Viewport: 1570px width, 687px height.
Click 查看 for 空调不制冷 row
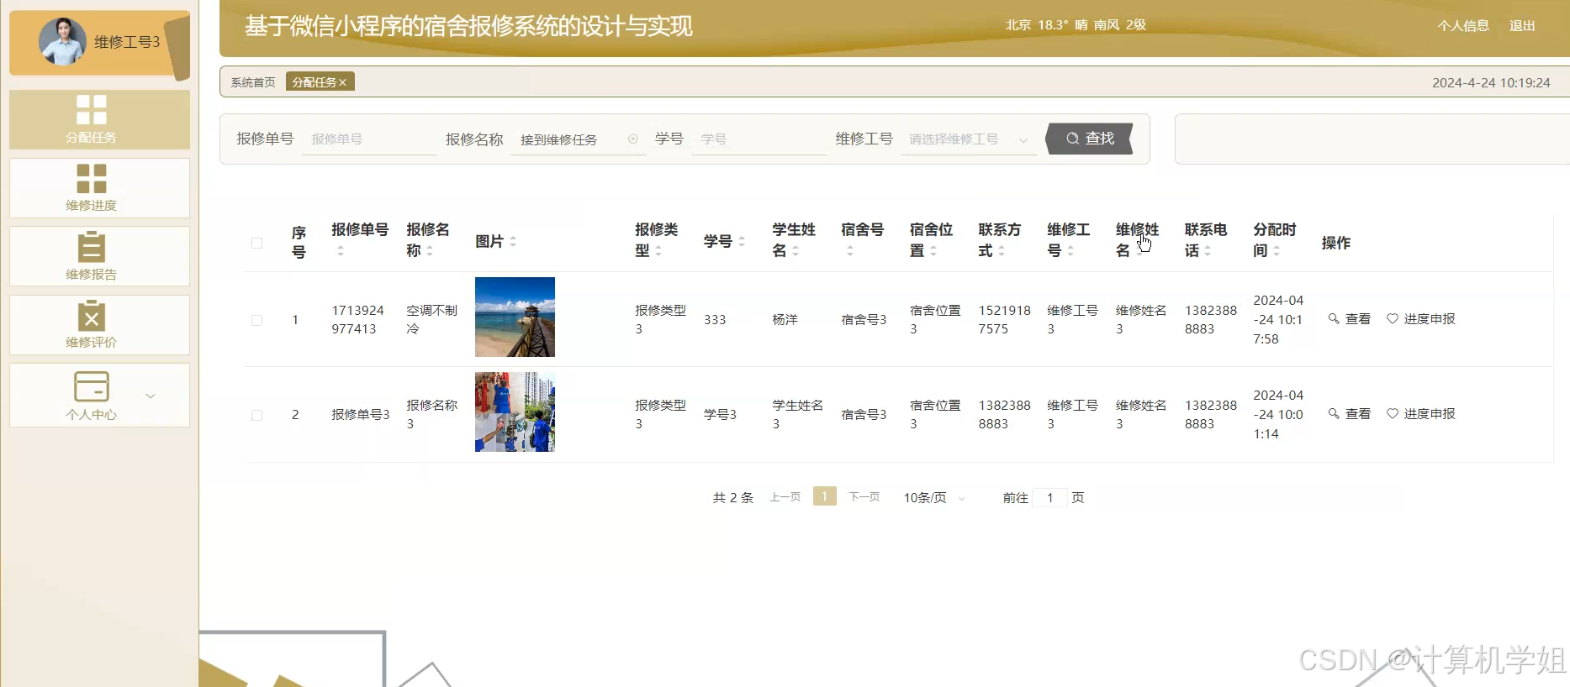(1350, 319)
